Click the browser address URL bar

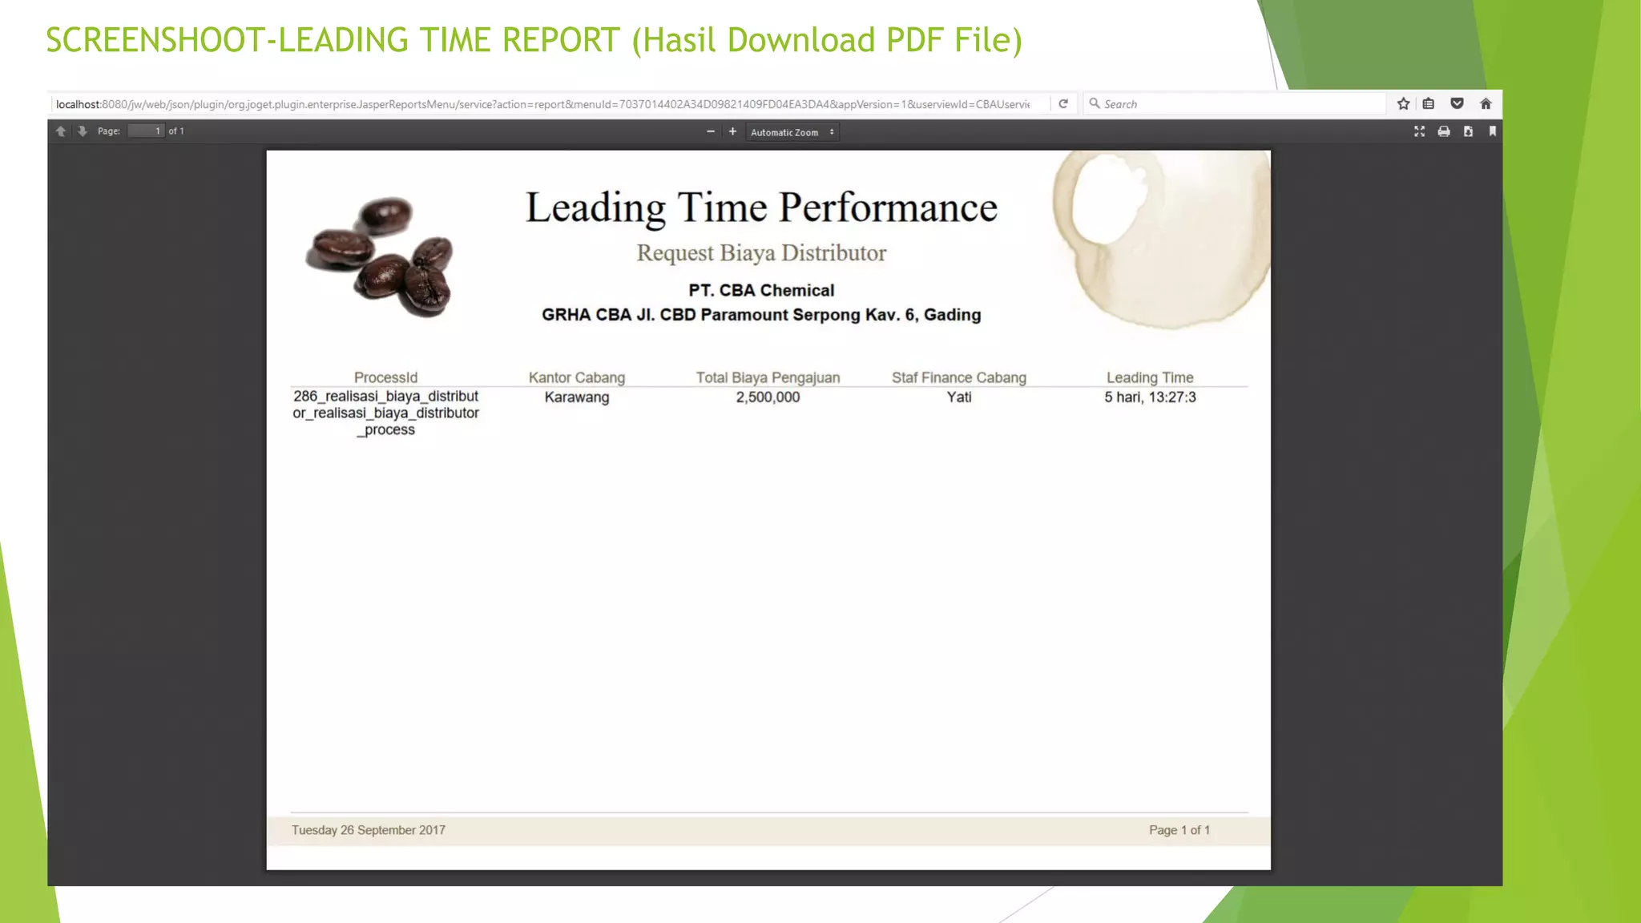[x=542, y=104]
